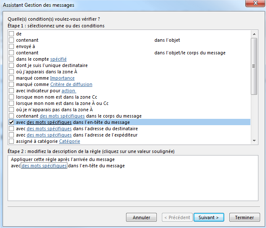Check 'lorsque mon nom est dans la zone Cc'
Viewport: 266px width, 228px height.
point(11,97)
